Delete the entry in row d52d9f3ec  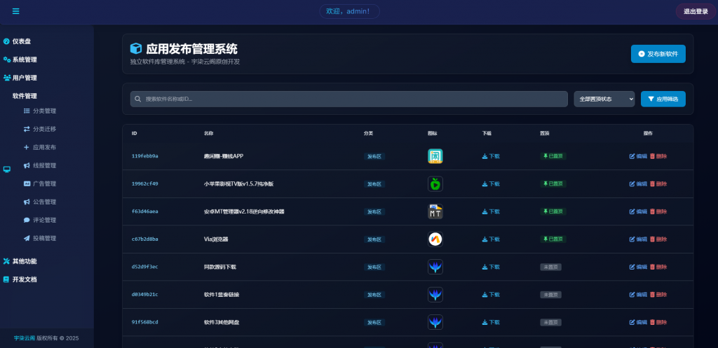pyautogui.click(x=658, y=267)
